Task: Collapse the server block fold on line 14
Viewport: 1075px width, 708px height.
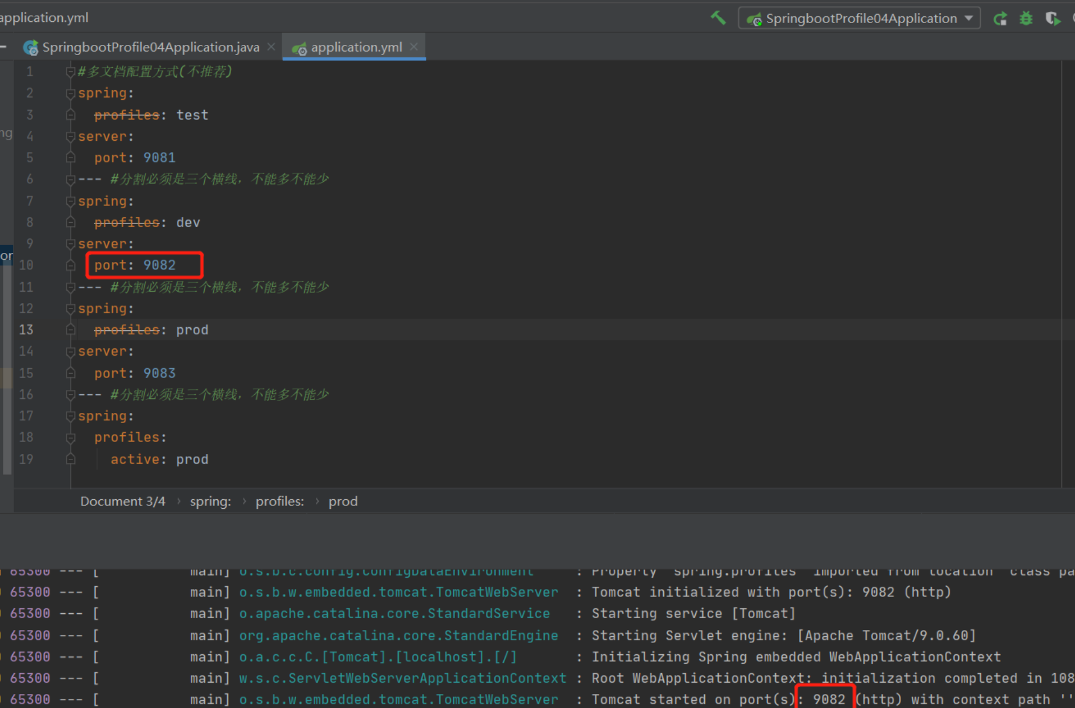Action: 71,352
